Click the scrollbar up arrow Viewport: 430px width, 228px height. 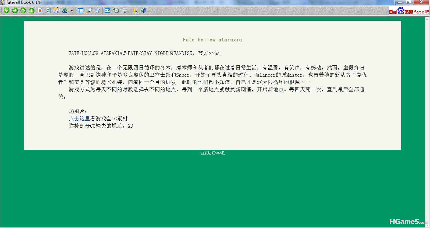coord(427,19)
